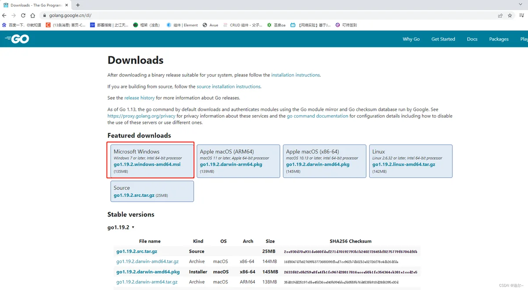The height and width of the screenshot is (290, 528).
Task: Download featured Source go1.19.2.src.tar.gz
Action: point(134,195)
